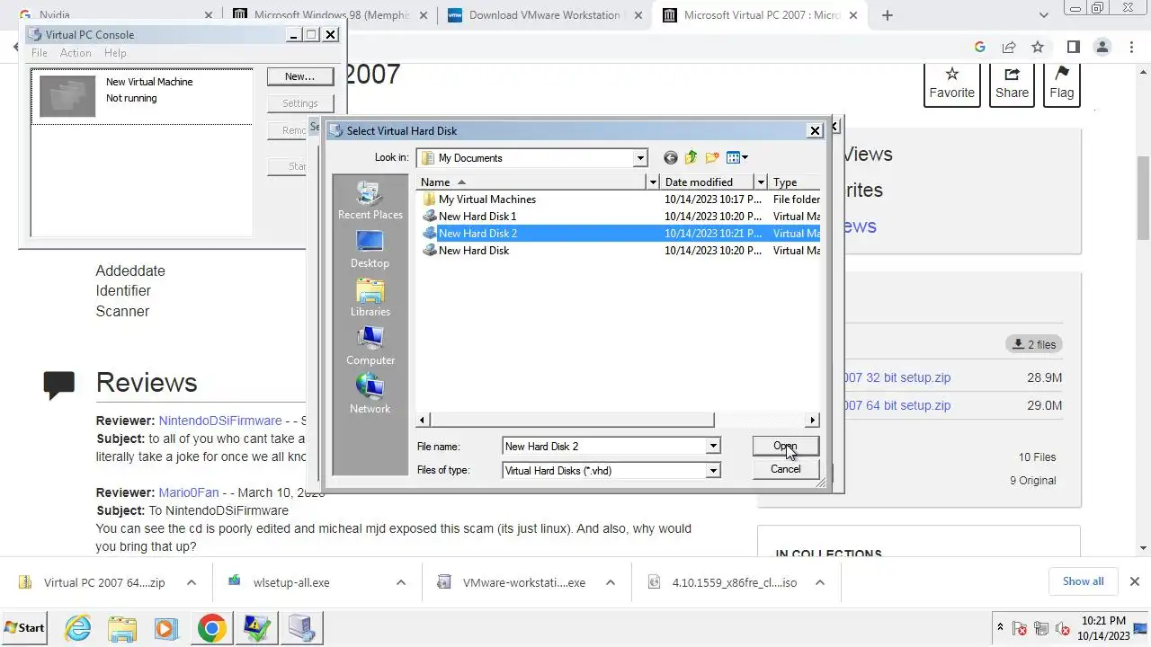Close the Select Virtual Hard Disk dialog
This screenshot has width=1151, height=647.
click(815, 130)
